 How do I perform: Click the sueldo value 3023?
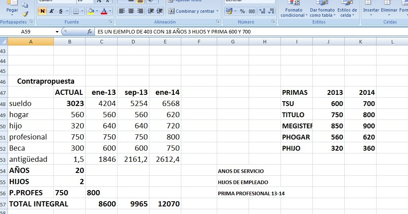click(x=69, y=104)
